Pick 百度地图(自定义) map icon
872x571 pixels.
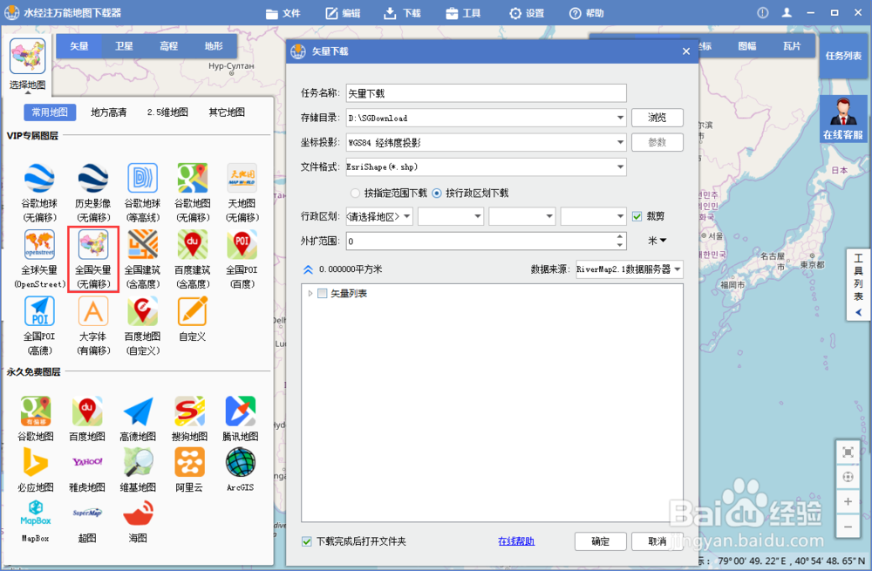(x=142, y=311)
